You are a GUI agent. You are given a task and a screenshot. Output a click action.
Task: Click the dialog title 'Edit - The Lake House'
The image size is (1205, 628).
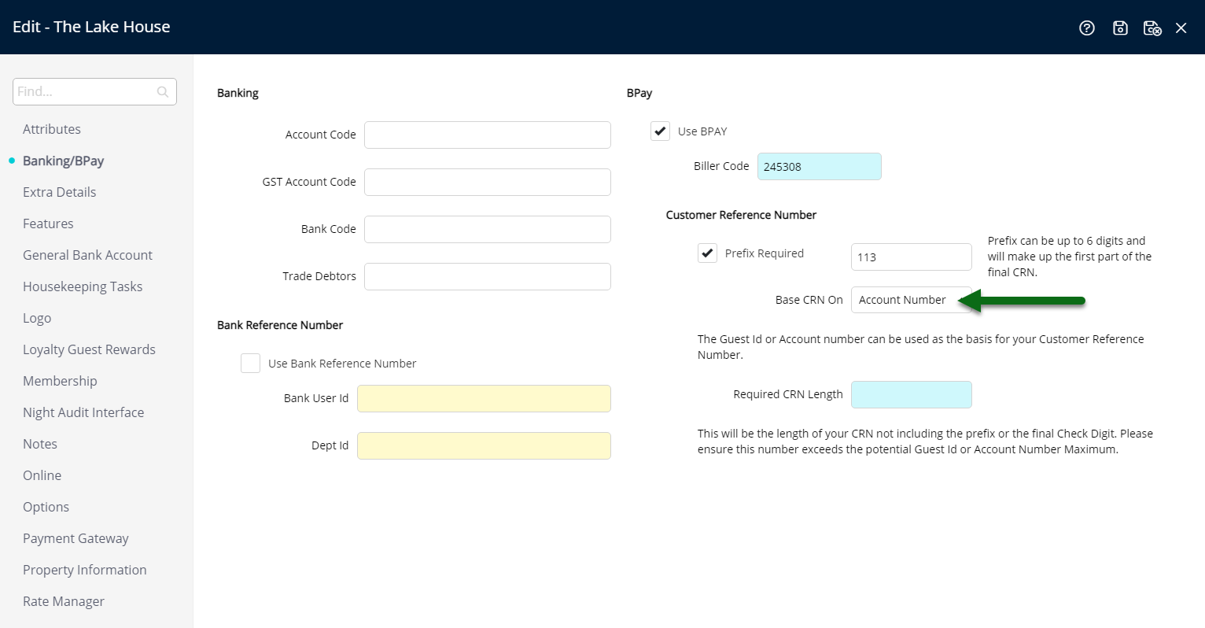(91, 27)
